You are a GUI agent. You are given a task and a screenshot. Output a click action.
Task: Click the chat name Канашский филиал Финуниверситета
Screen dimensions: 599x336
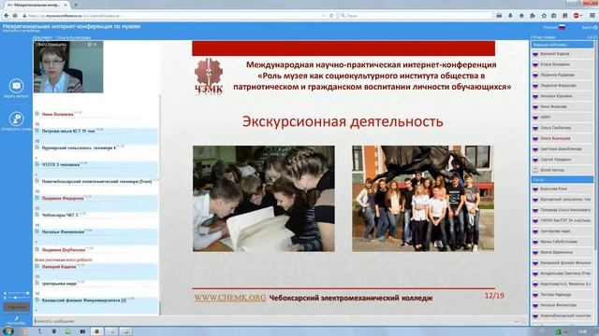(83, 301)
